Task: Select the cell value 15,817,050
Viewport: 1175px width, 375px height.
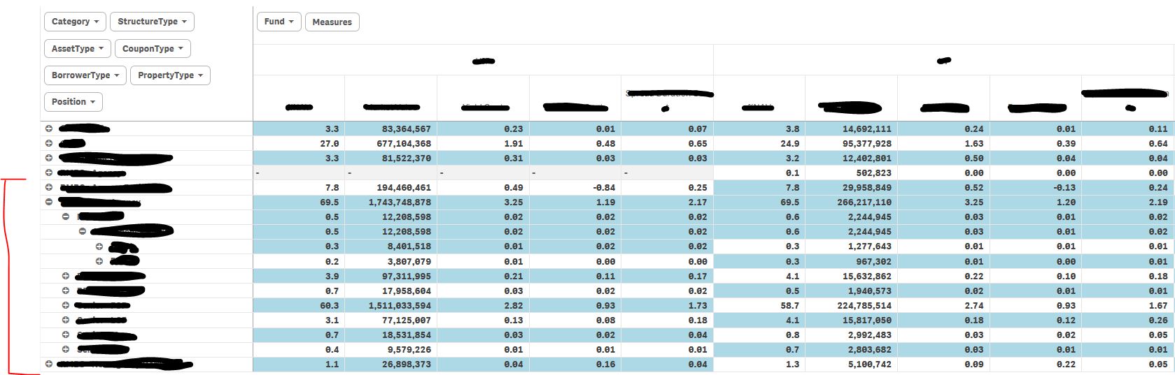Action: click(851, 321)
